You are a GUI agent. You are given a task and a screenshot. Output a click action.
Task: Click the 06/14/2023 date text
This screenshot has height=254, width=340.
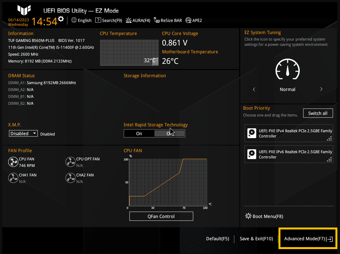18,20
